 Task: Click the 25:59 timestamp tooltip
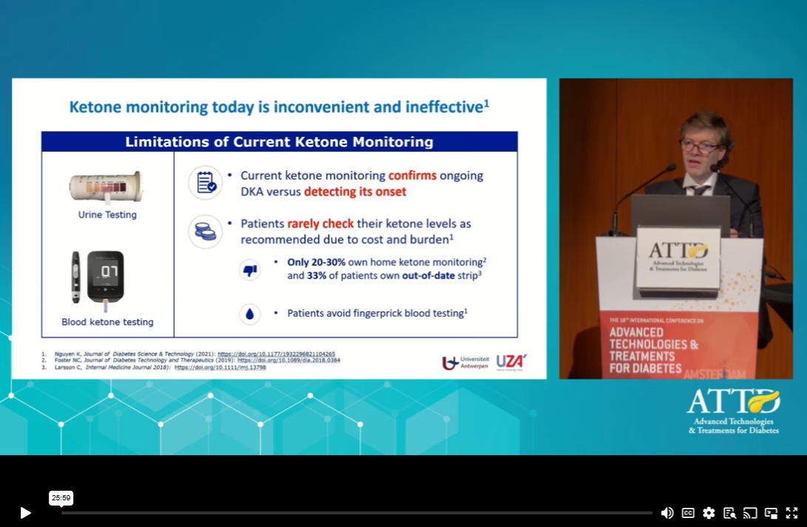[61, 498]
